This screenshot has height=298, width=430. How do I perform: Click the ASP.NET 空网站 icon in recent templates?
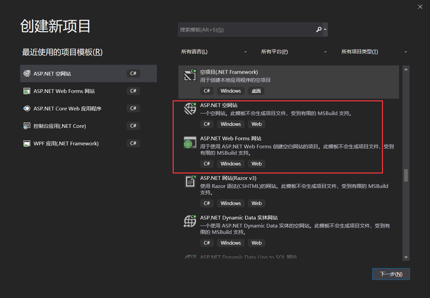pyautogui.click(x=27, y=73)
